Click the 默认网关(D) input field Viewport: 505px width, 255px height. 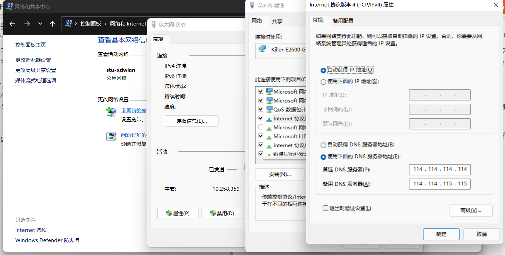tap(440, 124)
